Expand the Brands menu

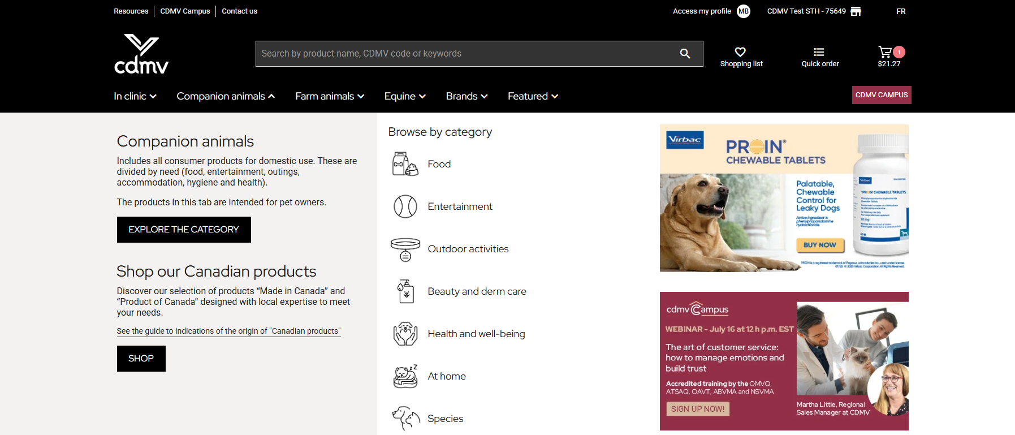pyautogui.click(x=467, y=96)
